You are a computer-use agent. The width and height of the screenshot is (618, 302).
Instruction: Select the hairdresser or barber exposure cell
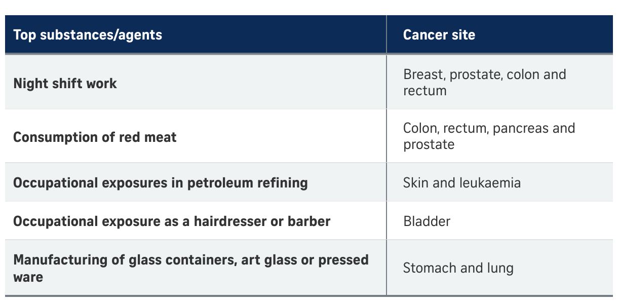tap(172, 221)
